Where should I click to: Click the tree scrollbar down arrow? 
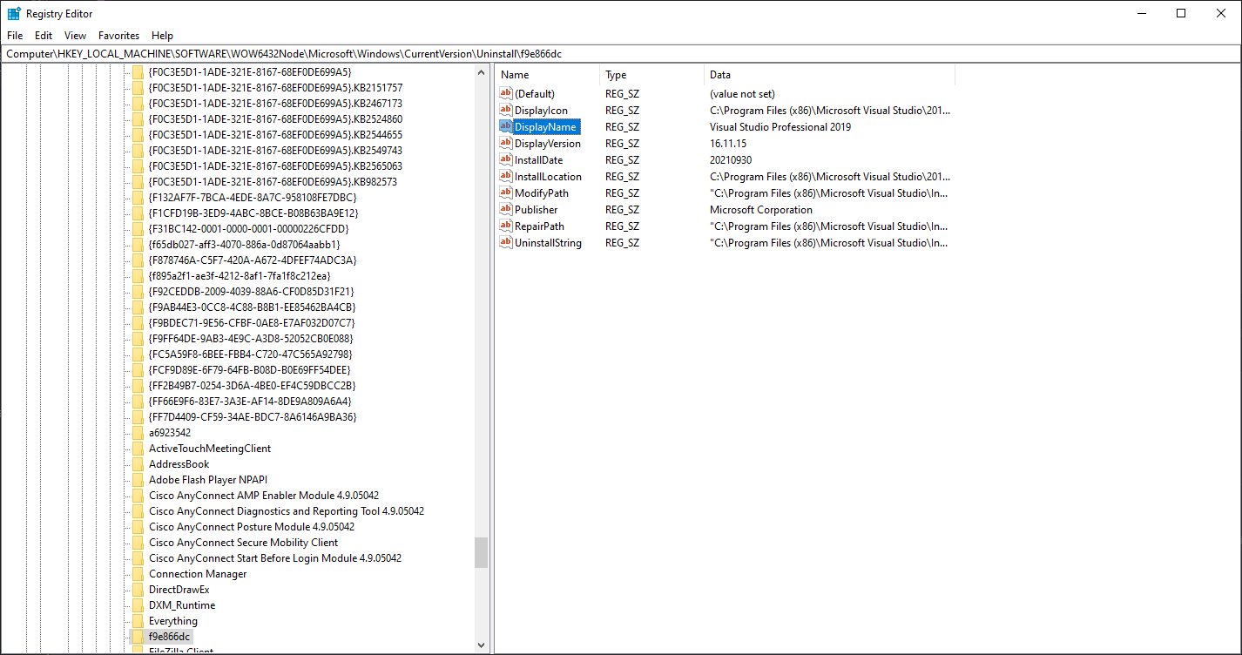tap(482, 645)
